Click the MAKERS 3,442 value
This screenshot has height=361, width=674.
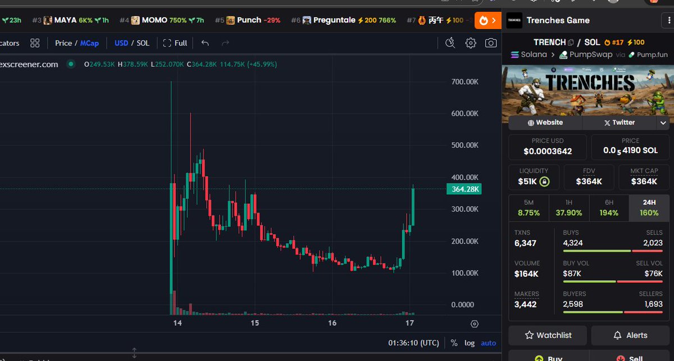pos(526,305)
